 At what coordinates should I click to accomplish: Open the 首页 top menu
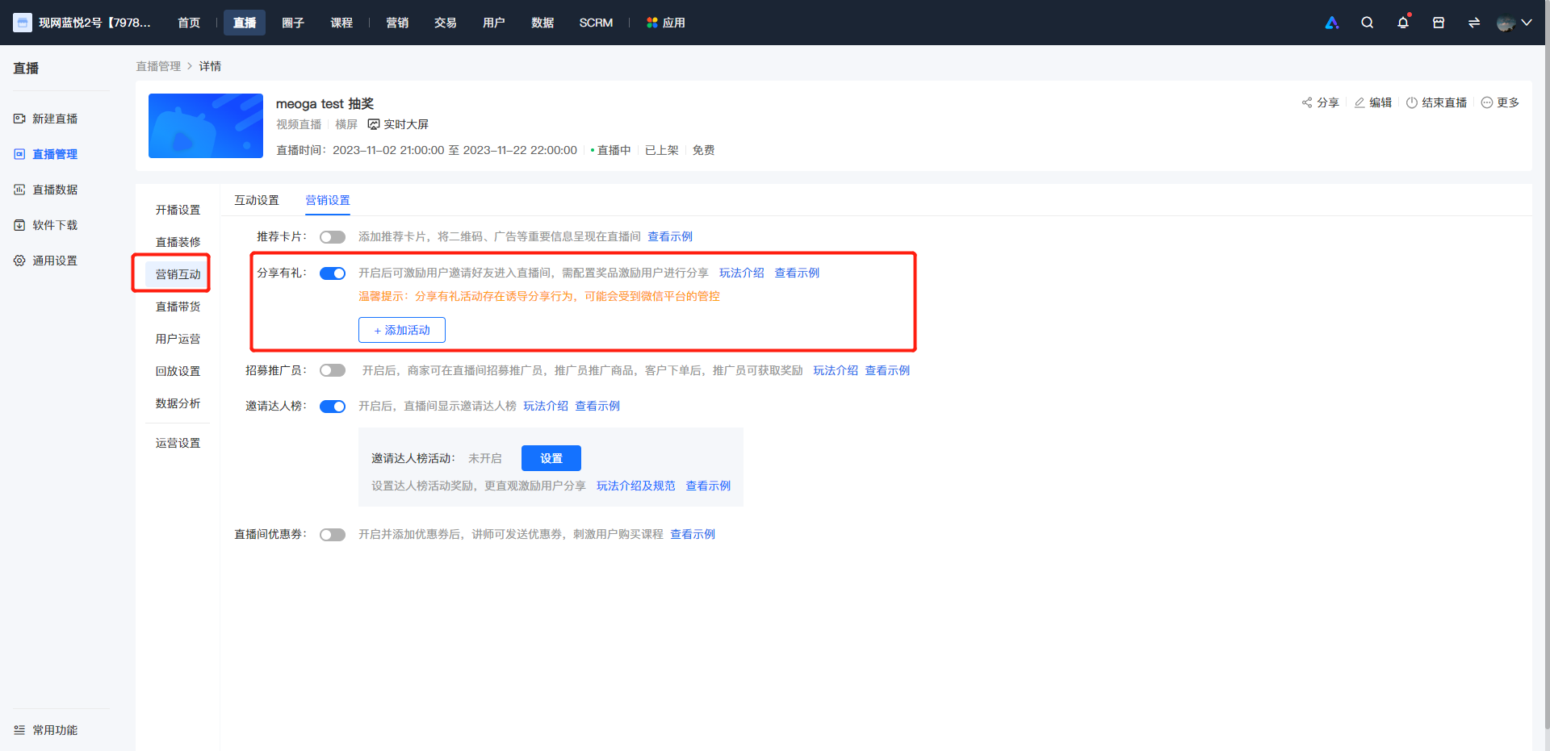pyautogui.click(x=189, y=23)
